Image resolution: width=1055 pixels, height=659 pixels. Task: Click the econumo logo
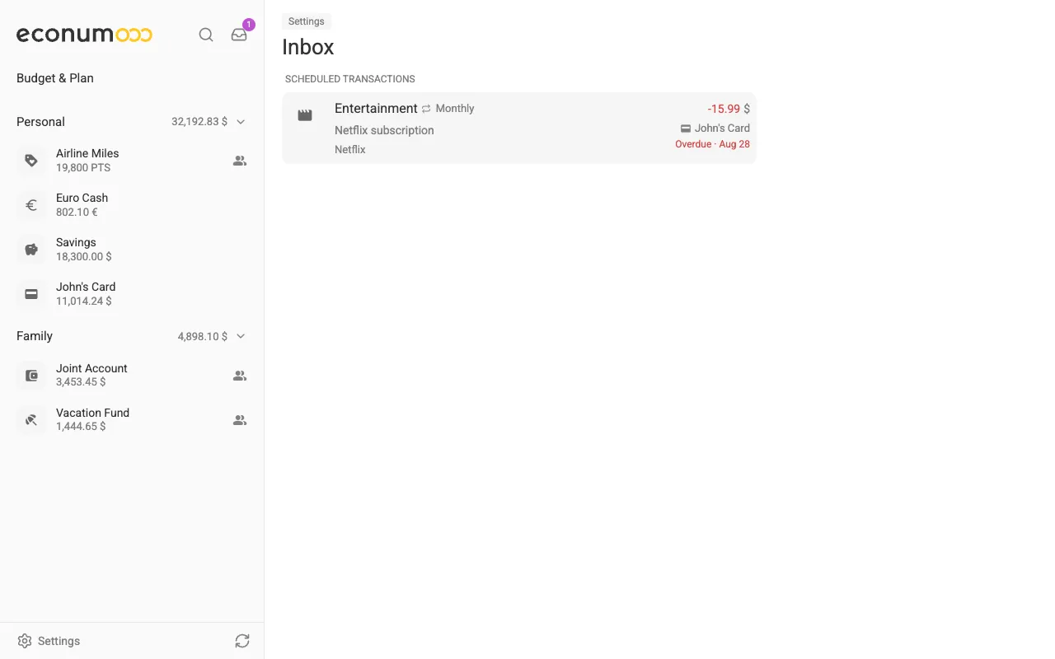point(85,35)
